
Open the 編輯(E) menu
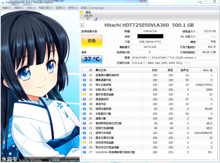[19, 8]
